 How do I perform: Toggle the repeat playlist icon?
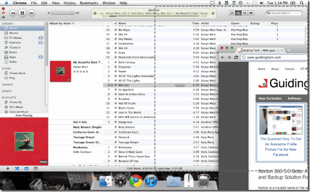pos(26,169)
